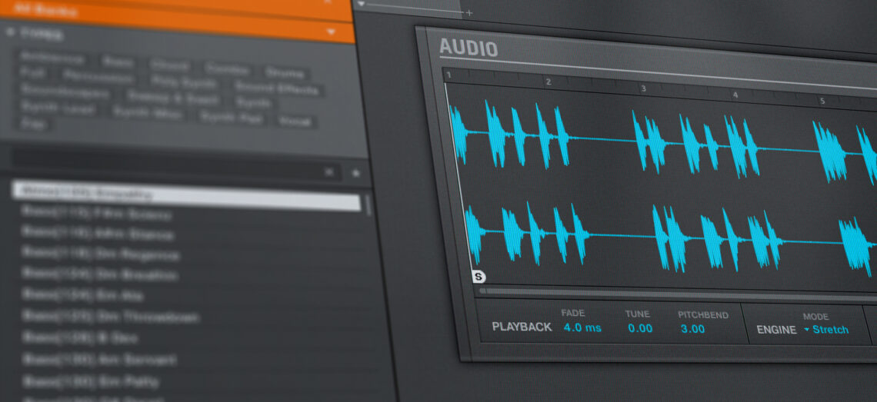Click the Audio panel title
877x402 pixels.
(469, 48)
